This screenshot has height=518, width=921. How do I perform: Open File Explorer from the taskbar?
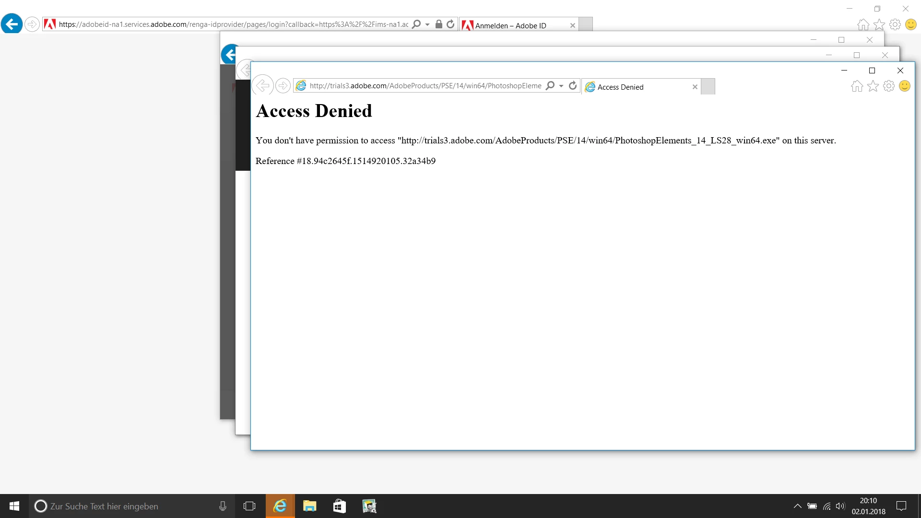pyautogui.click(x=310, y=506)
